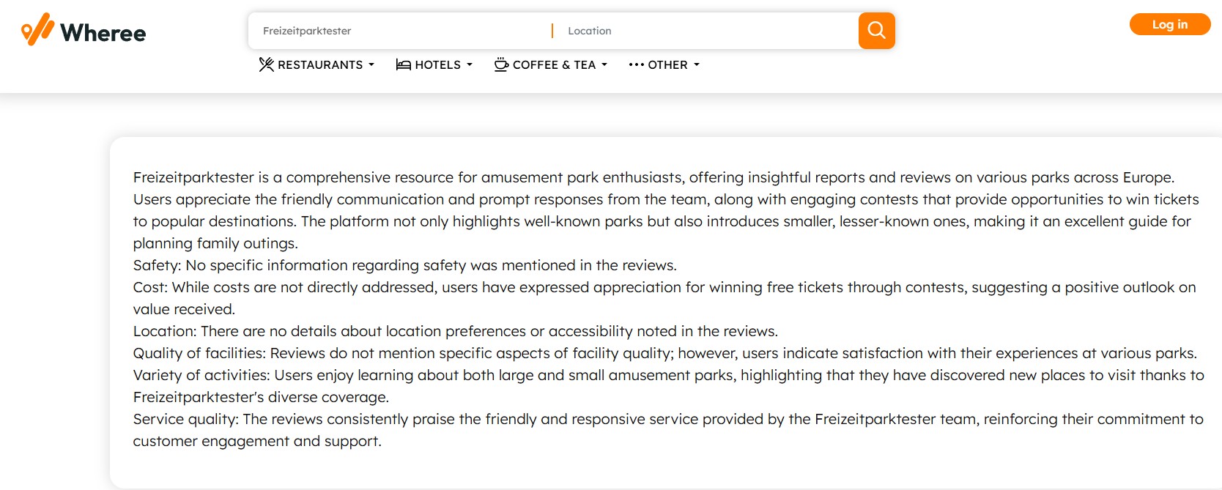
Task: Open the COFFEE & TEA menu label
Action: pos(554,64)
